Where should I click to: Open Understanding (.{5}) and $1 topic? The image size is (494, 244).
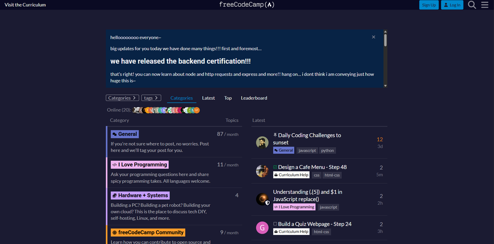tap(307, 195)
